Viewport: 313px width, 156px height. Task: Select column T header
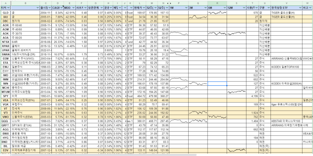click(x=252, y=3)
